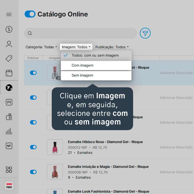Open the barcode icon in sidebar

coord(9,102)
